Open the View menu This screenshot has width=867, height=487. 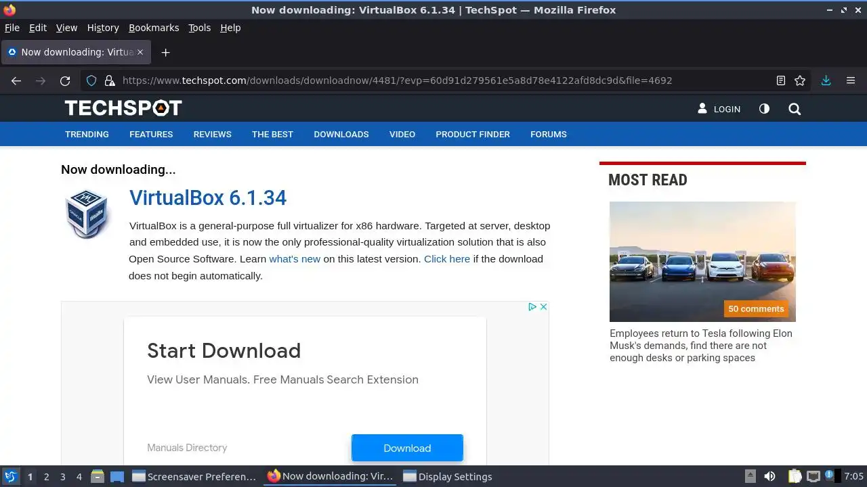[x=66, y=28]
